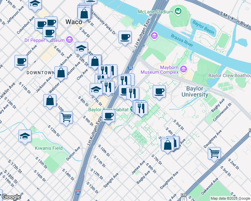Click the Brazos River label
The image size is (251, 201).
click(x=182, y=41)
